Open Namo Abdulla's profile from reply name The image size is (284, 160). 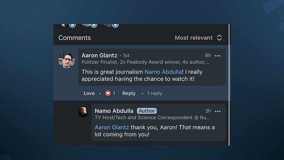coord(114,111)
